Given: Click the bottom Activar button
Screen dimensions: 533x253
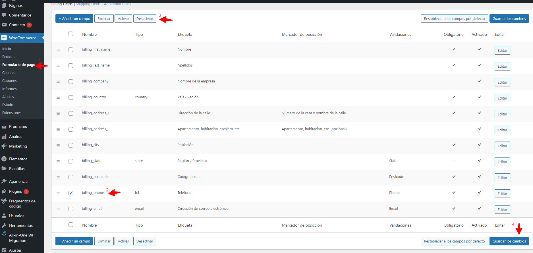Looking at the screenshot, I should pyautogui.click(x=123, y=241).
